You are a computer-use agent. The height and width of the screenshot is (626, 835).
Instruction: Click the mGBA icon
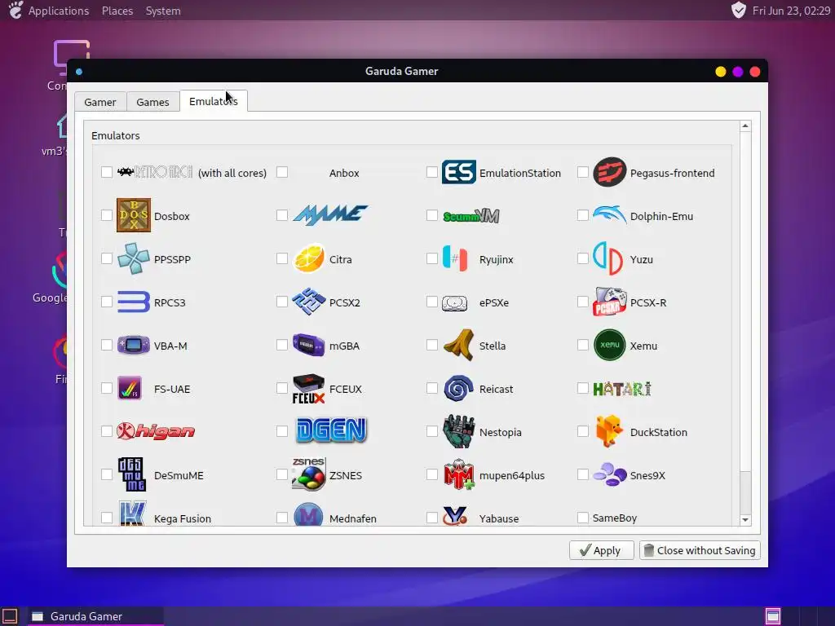coord(308,345)
